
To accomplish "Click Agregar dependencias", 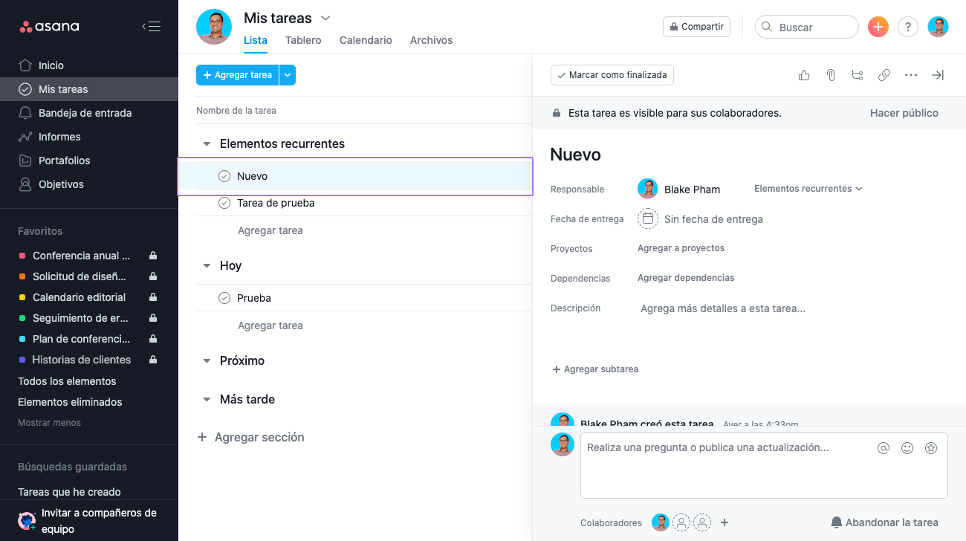I will pyautogui.click(x=686, y=278).
